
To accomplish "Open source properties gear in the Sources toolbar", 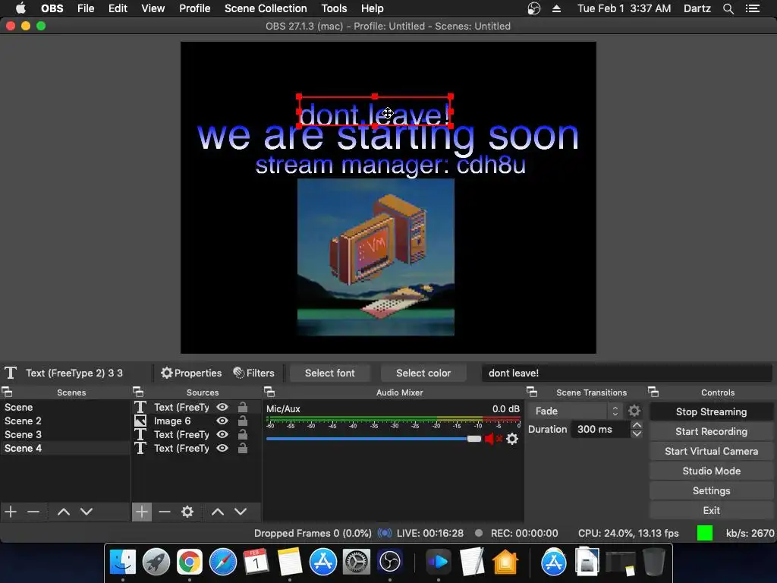I will tap(187, 511).
